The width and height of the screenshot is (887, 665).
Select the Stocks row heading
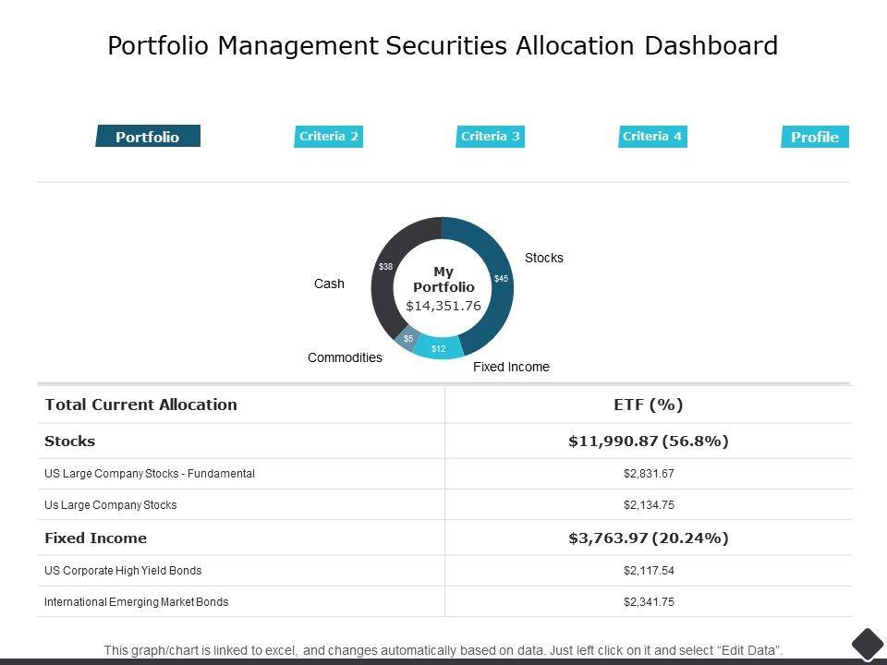pyautogui.click(x=70, y=441)
